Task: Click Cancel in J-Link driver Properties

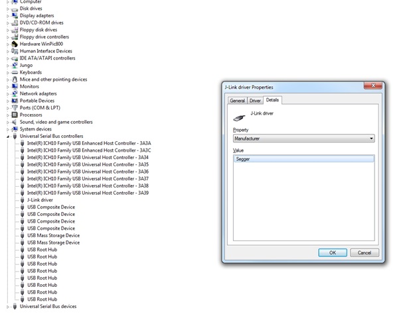Action: point(364,252)
